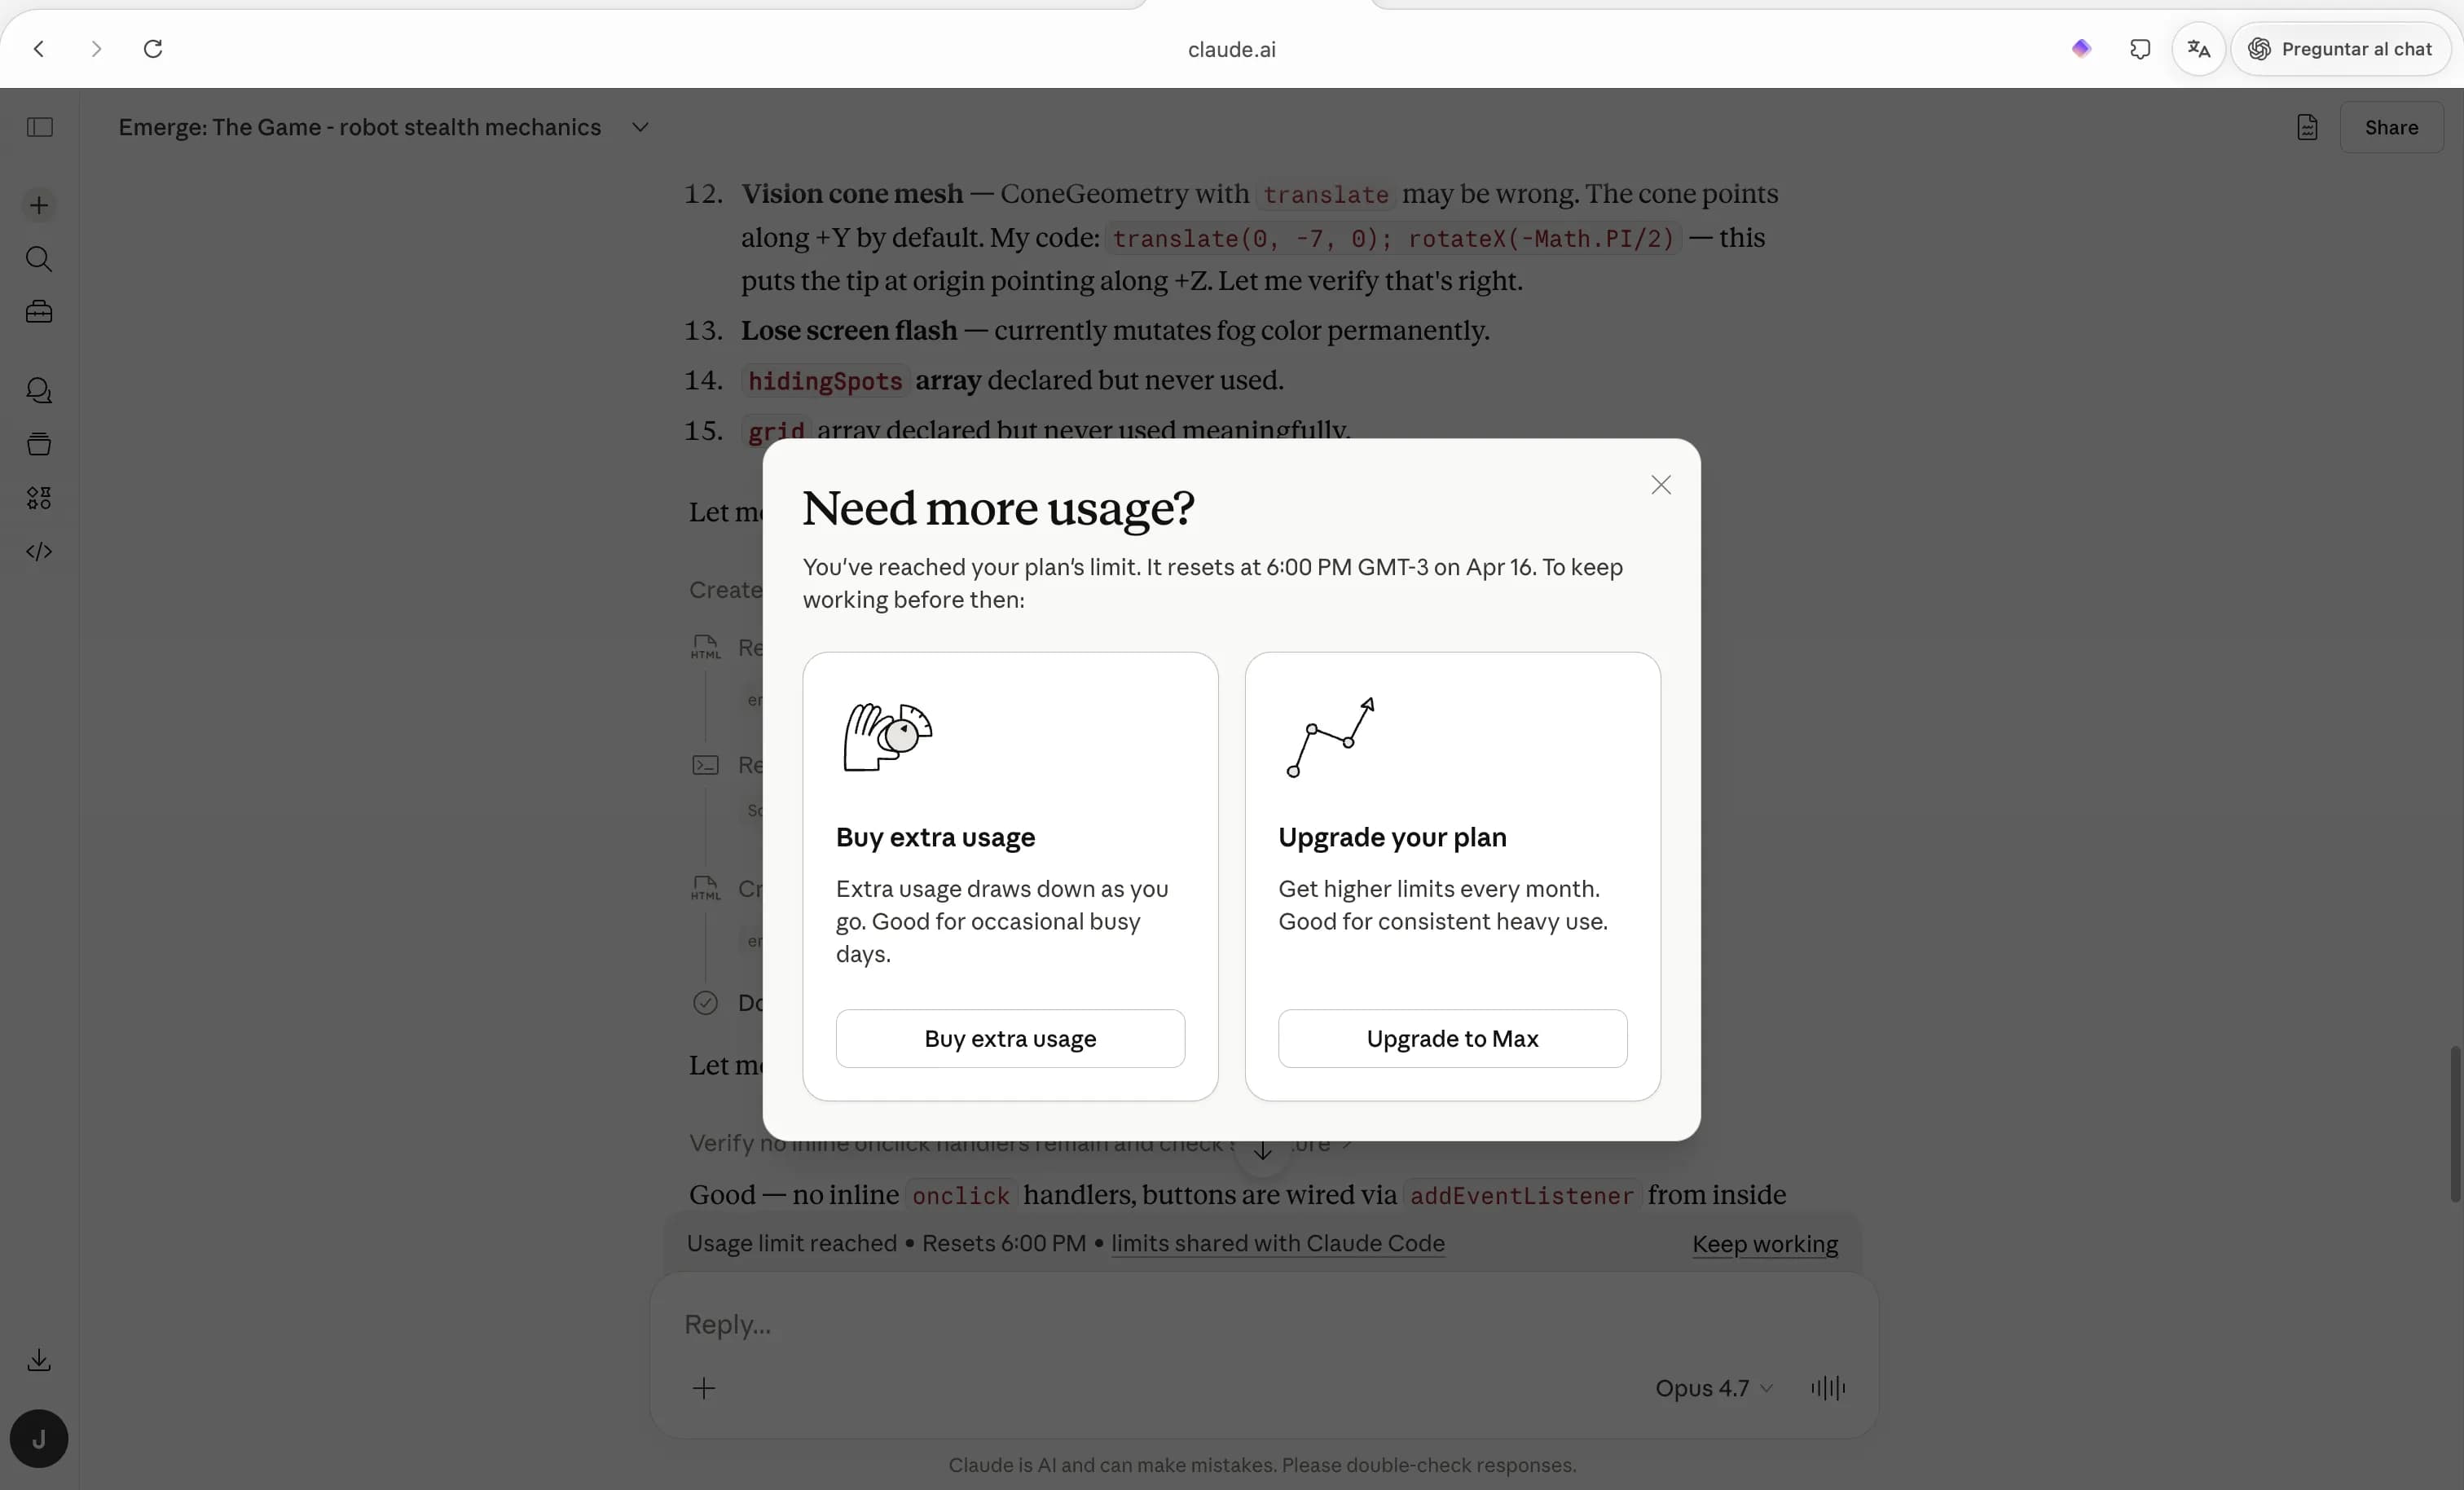Click the download icon in sidebar
This screenshot has width=2464, height=1490.
[39, 1360]
